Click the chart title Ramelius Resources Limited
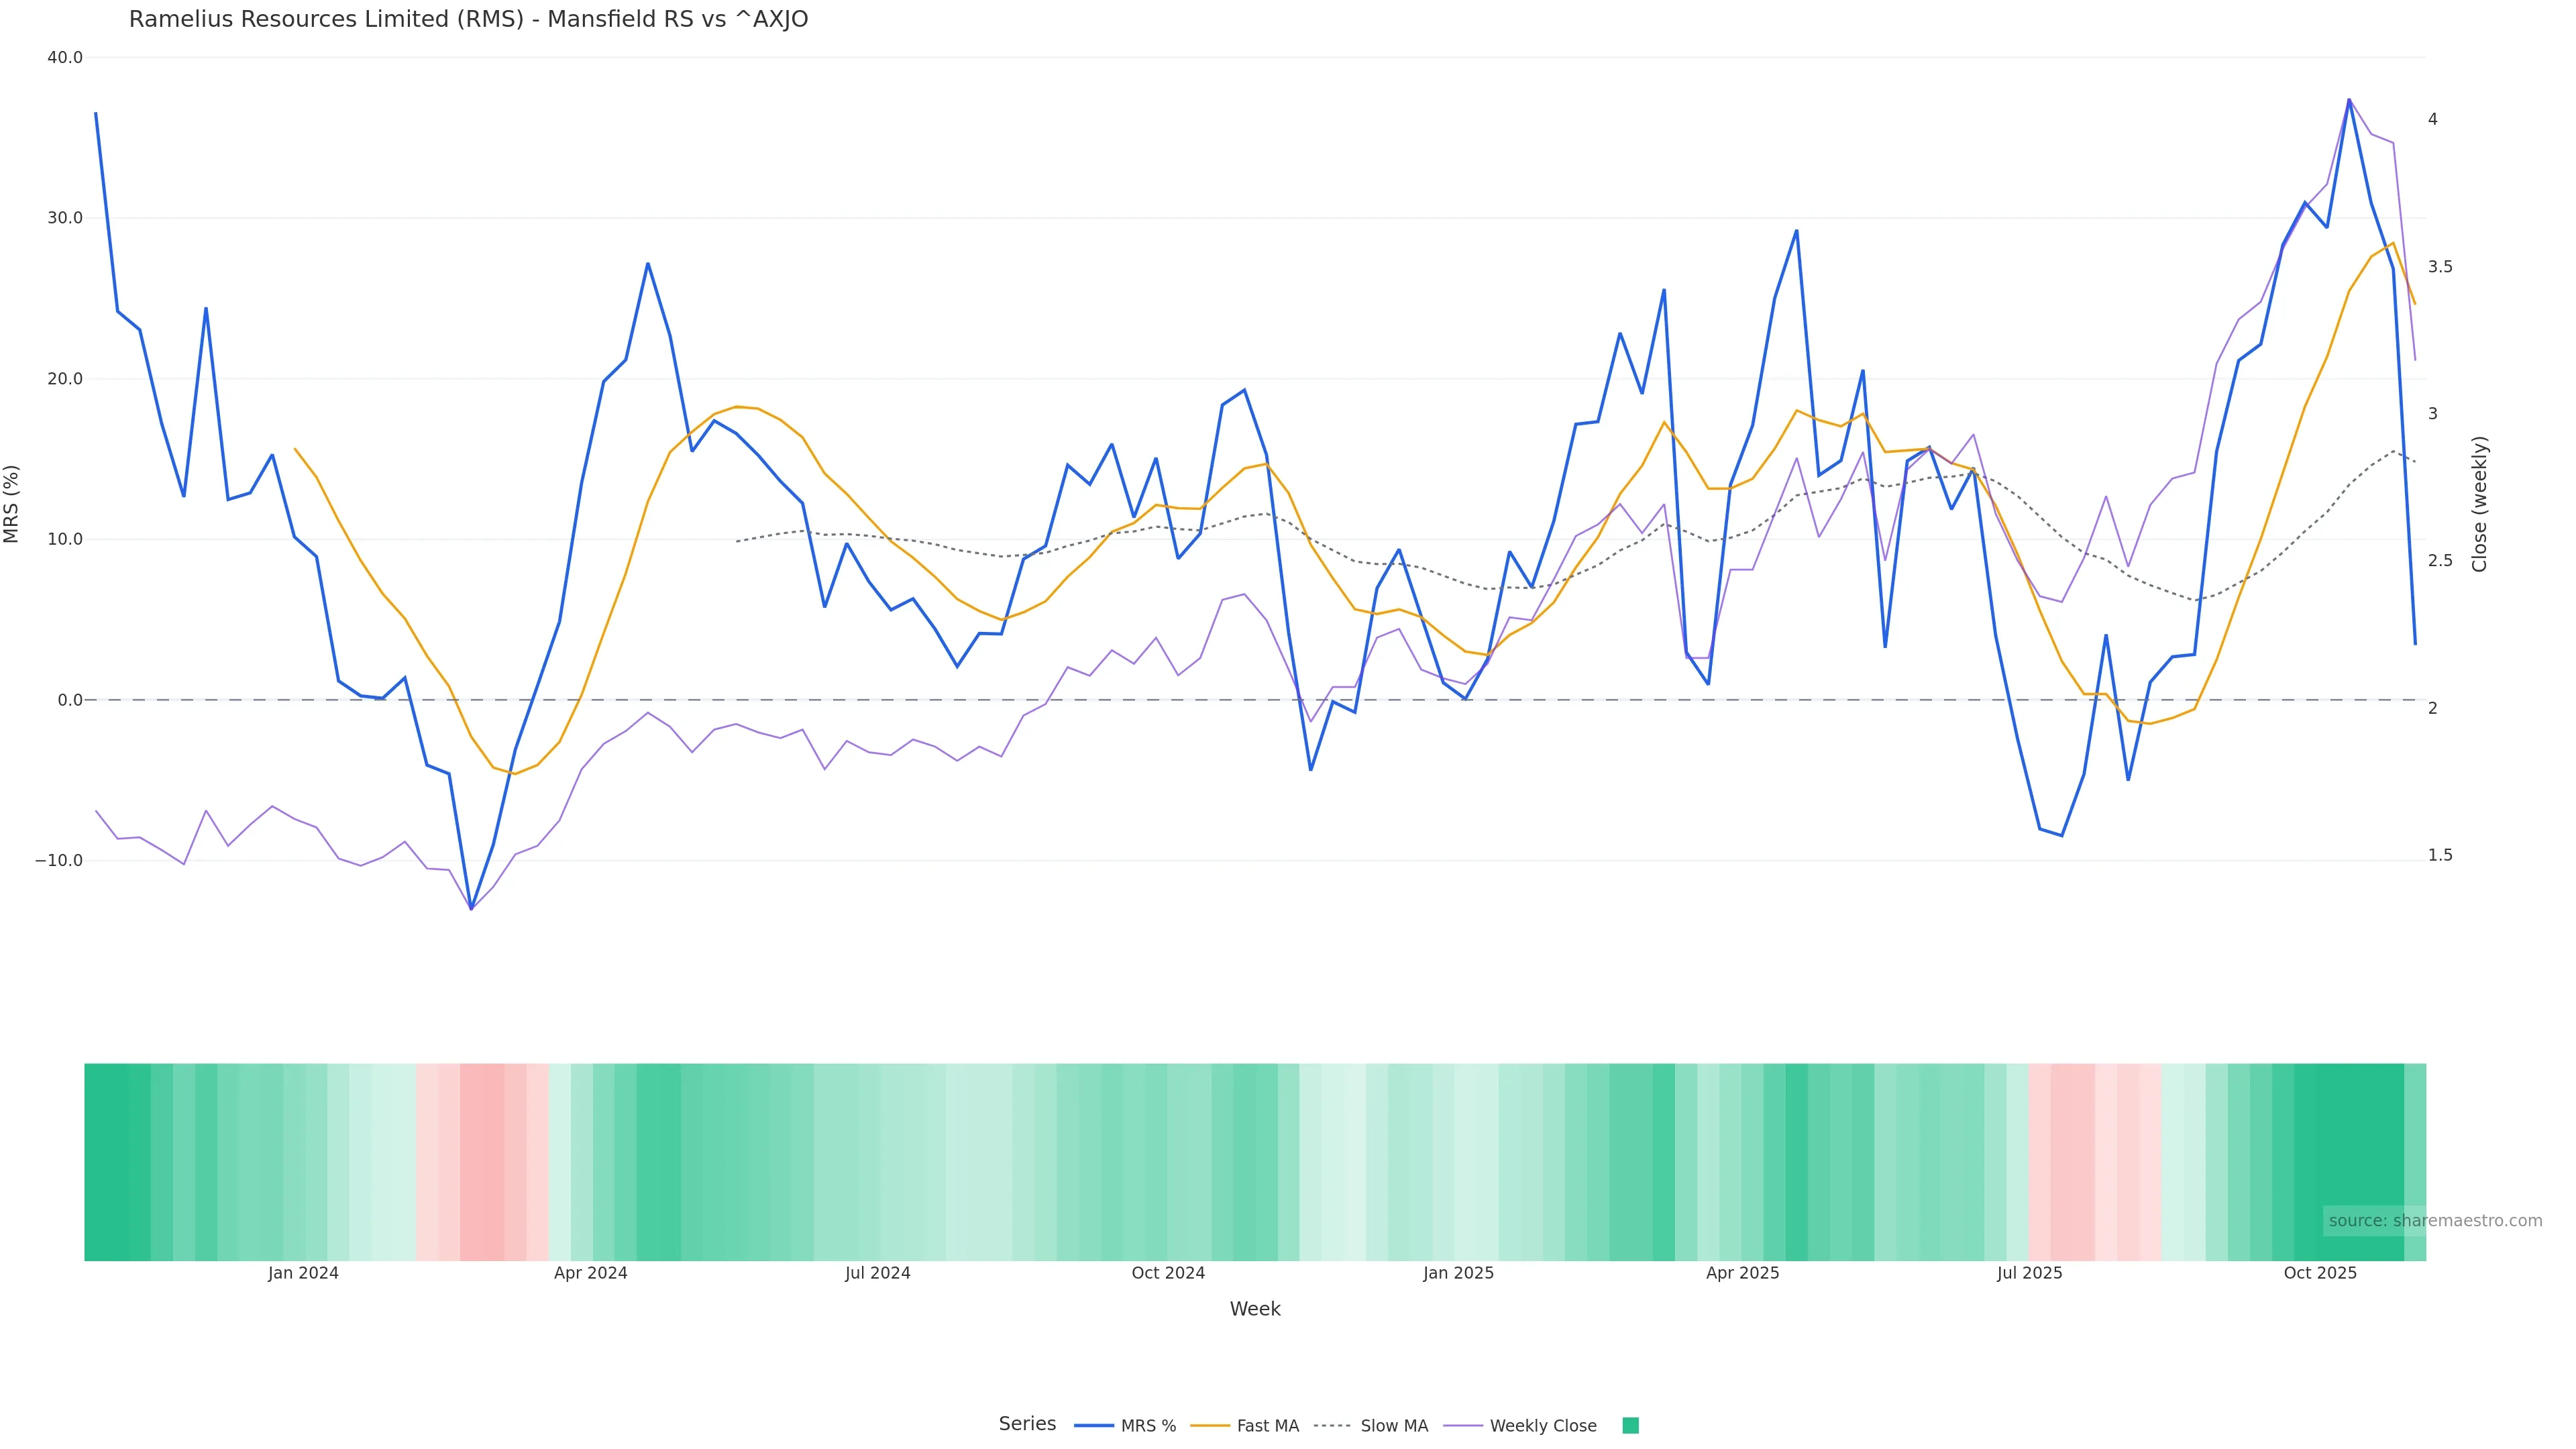 pyautogui.click(x=468, y=20)
